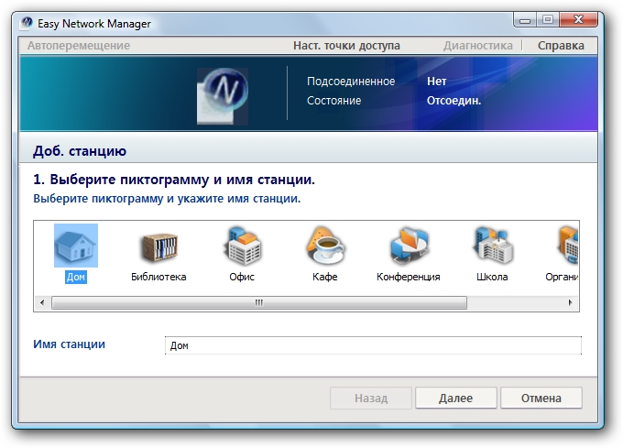The width and height of the screenshot is (623, 448).
Task: Click the title bar application icon
Action: [27, 23]
